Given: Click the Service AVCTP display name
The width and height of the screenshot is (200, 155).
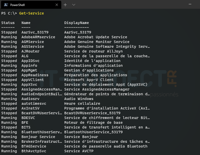Looking at the screenshot, I should [79, 151].
